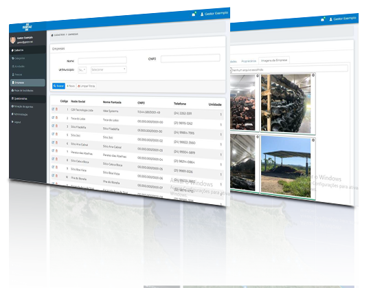
Task: Remove the bottom-right shed image
Action: click(x=313, y=140)
